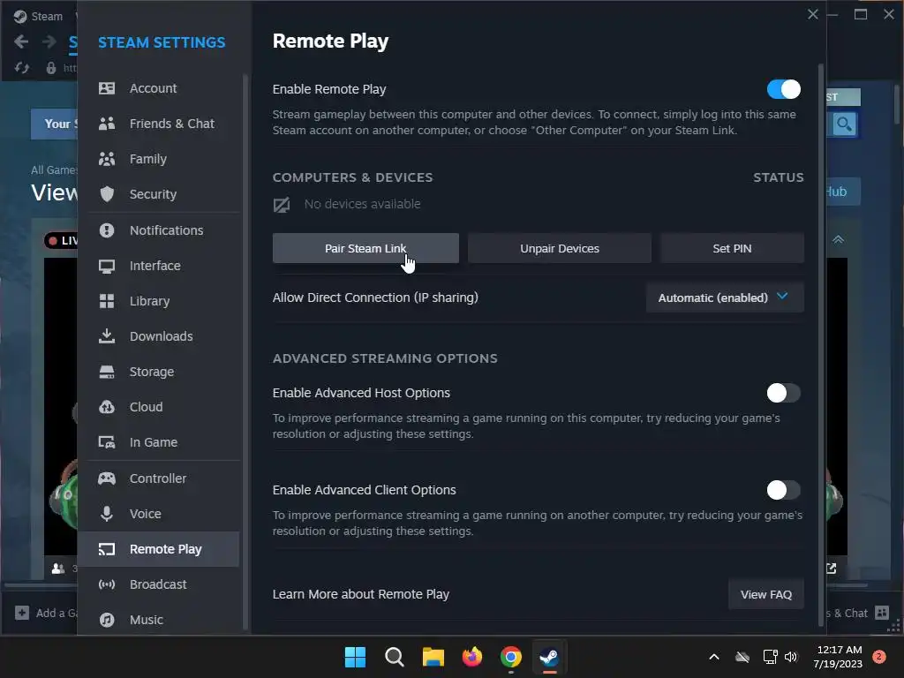Click the search magnifier in Steam store
This screenshot has width=904, height=678.
pyautogui.click(x=844, y=124)
